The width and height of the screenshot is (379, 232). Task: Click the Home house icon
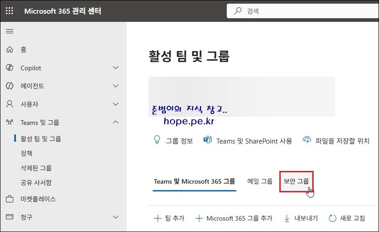point(10,49)
